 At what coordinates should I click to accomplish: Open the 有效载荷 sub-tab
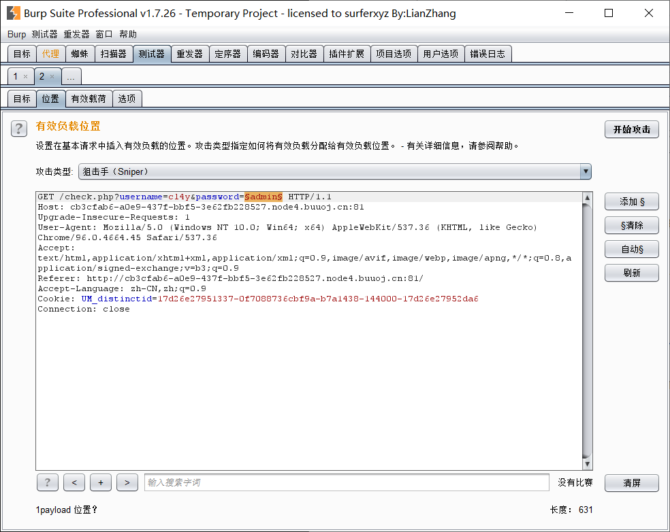click(89, 99)
